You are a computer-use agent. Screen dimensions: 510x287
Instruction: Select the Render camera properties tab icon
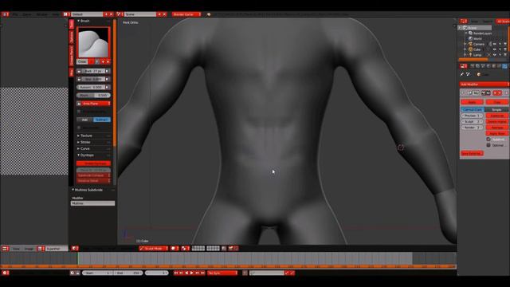[x=473, y=66]
